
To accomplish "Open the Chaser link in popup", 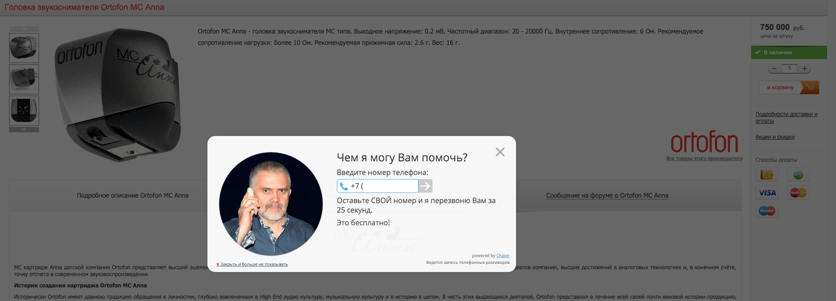I will (x=503, y=256).
